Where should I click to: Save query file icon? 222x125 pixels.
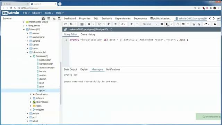pyautogui.click(x=71, y=24)
